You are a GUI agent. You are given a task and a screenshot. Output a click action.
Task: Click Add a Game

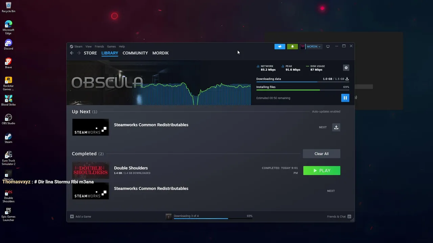click(81, 216)
